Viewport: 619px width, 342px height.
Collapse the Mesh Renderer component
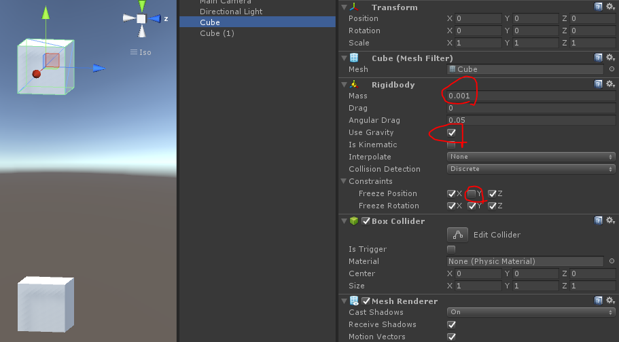point(344,301)
